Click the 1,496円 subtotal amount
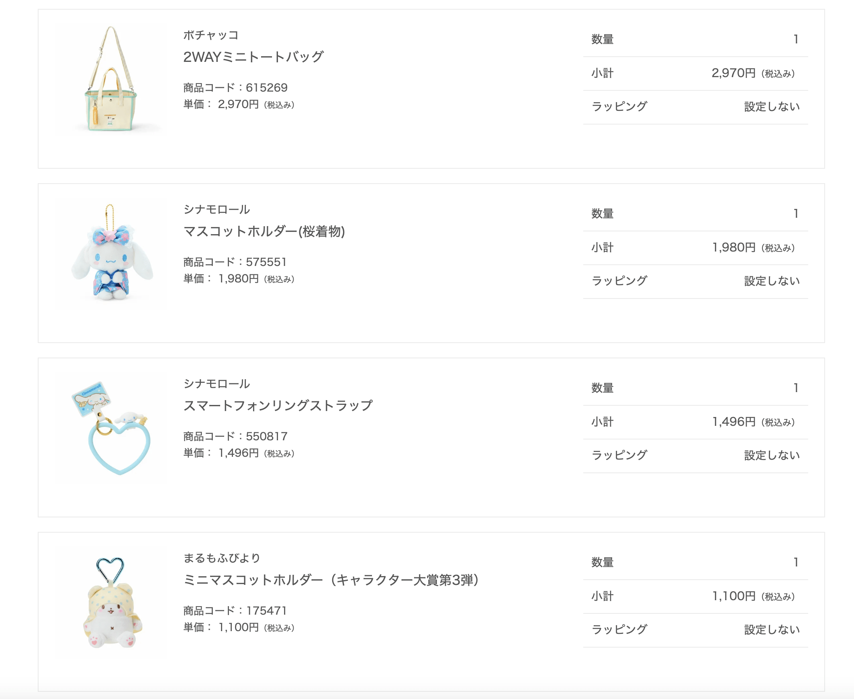The width and height of the screenshot is (854, 699). click(733, 422)
